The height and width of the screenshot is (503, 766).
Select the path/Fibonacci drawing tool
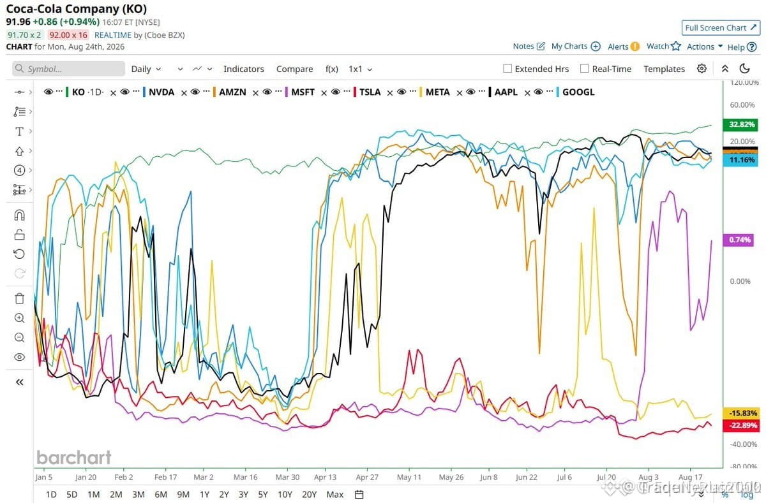pos(19,112)
